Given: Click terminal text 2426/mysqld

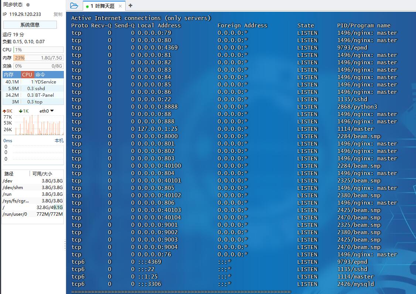Looking at the screenshot, I should (355, 284).
